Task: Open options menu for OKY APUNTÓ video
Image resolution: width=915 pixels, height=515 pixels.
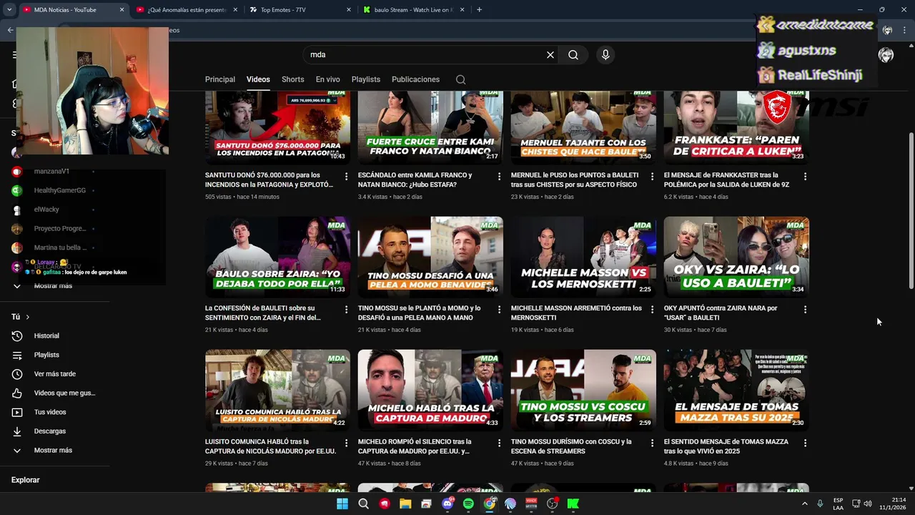Action: (805, 310)
